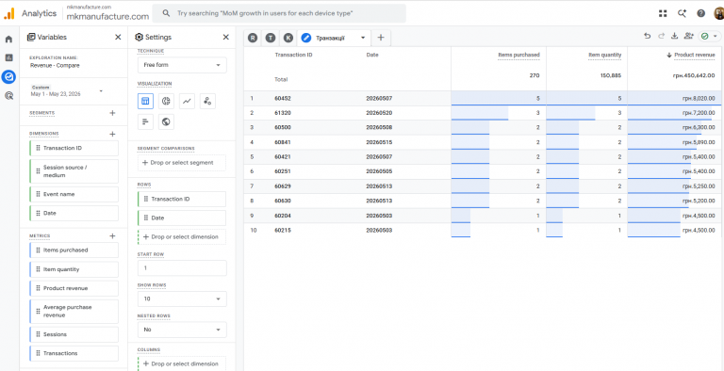
Task: Click the search bar at top
Action: tap(279, 13)
